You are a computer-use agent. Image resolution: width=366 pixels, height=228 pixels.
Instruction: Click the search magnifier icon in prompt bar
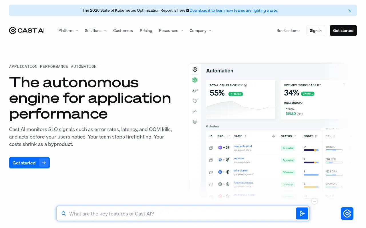64,213
